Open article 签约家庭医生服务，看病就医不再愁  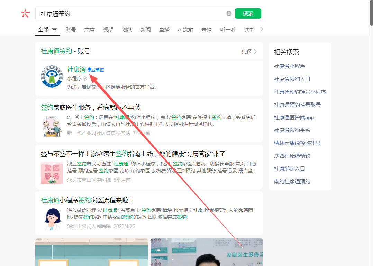coord(91,108)
